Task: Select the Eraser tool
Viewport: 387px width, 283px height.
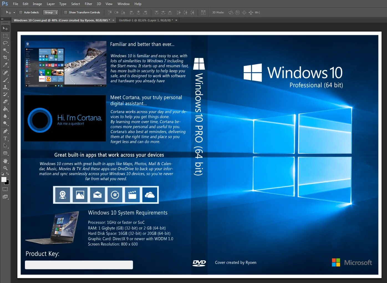Action: point(5,102)
